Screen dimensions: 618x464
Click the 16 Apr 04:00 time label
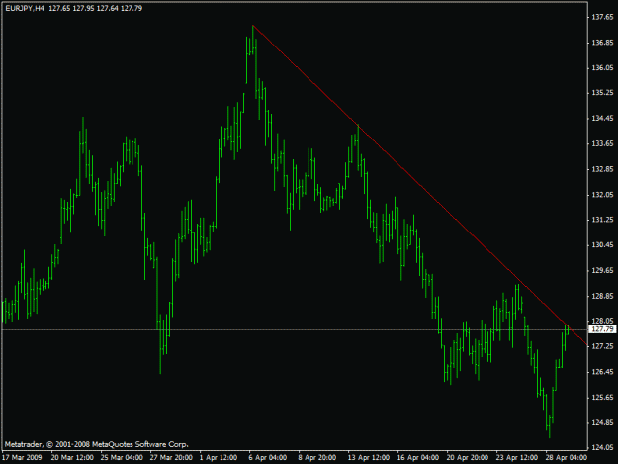(x=418, y=457)
